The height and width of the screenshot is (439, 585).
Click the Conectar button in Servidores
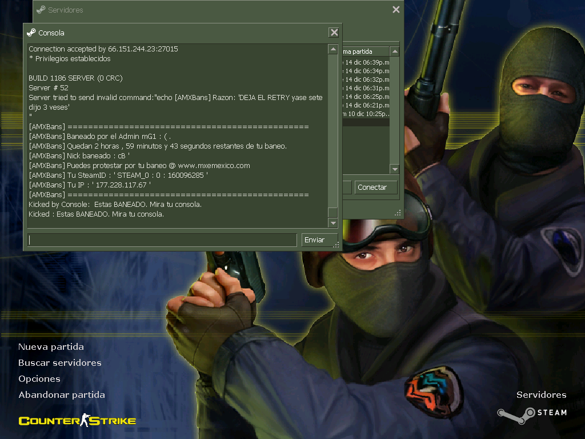(x=375, y=187)
